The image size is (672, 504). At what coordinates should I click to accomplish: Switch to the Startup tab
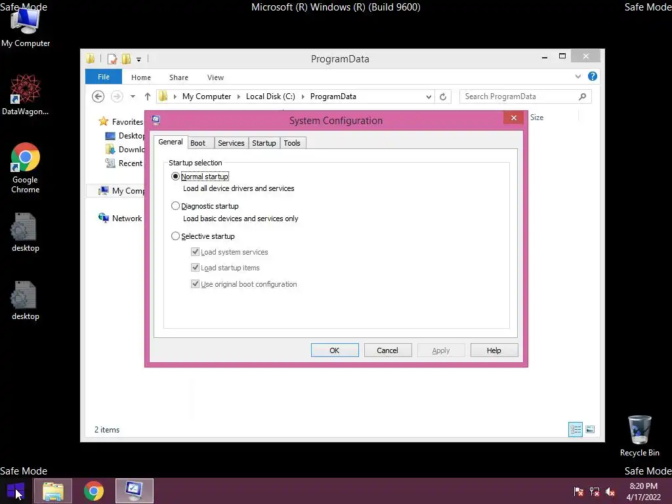[264, 143]
